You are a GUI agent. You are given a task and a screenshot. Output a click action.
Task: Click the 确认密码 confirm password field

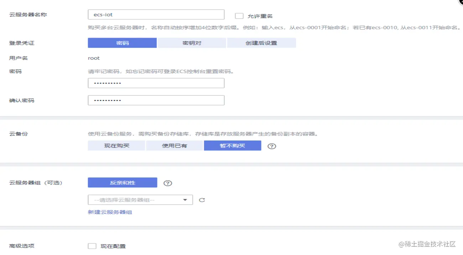(x=156, y=100)
